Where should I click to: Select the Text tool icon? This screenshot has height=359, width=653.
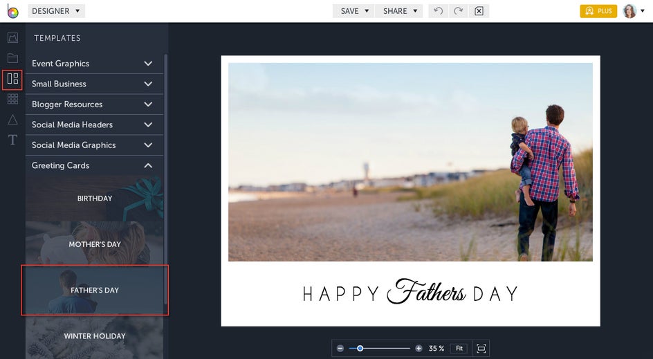tap(13, 140)
